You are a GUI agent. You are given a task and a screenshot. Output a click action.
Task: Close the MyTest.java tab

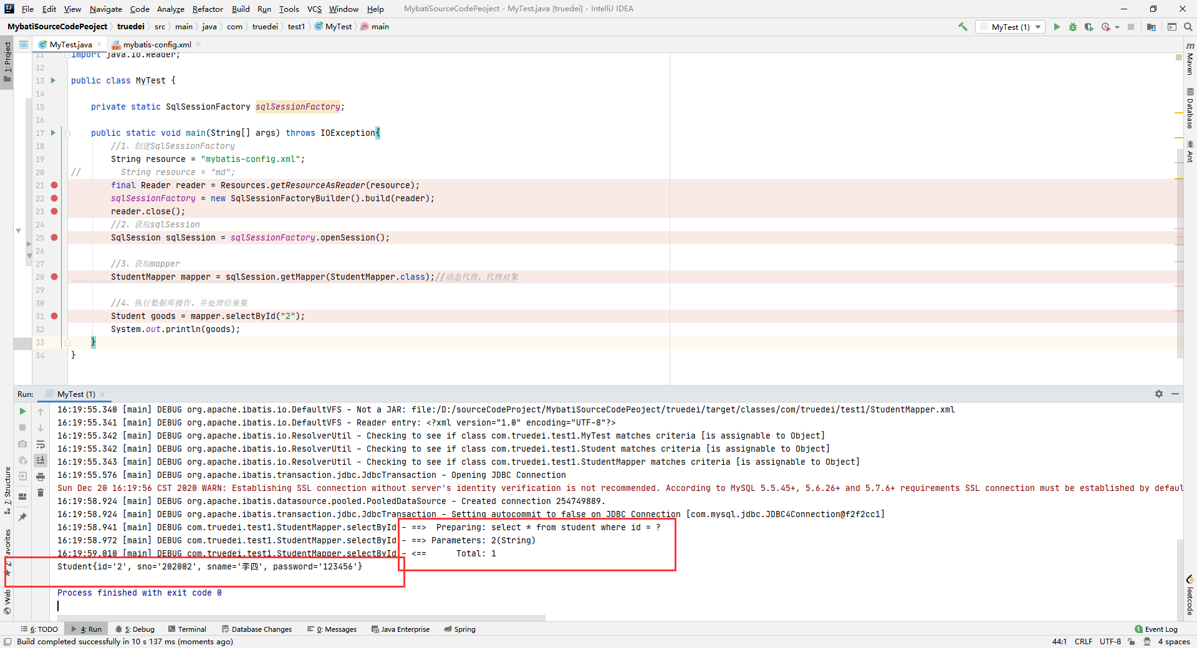[99, 44]
